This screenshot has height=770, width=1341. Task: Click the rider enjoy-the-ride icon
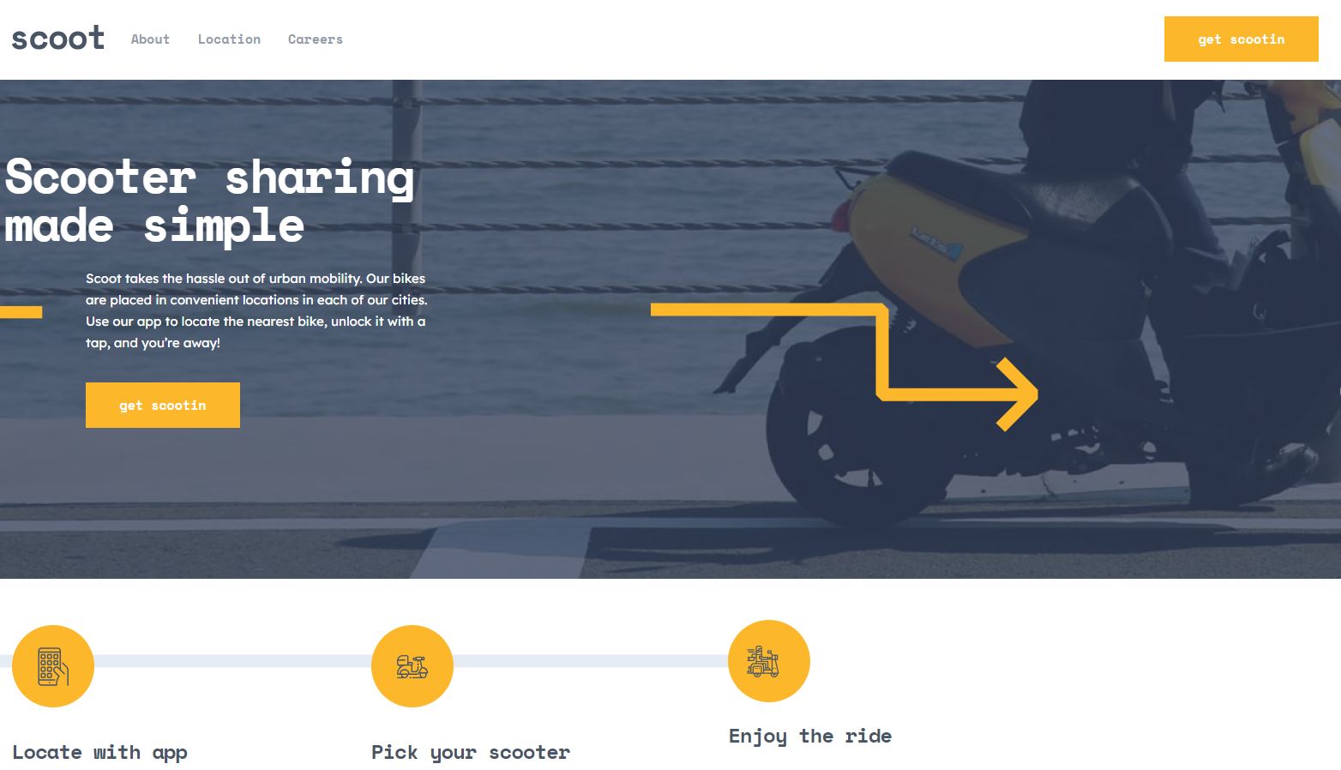769,661
